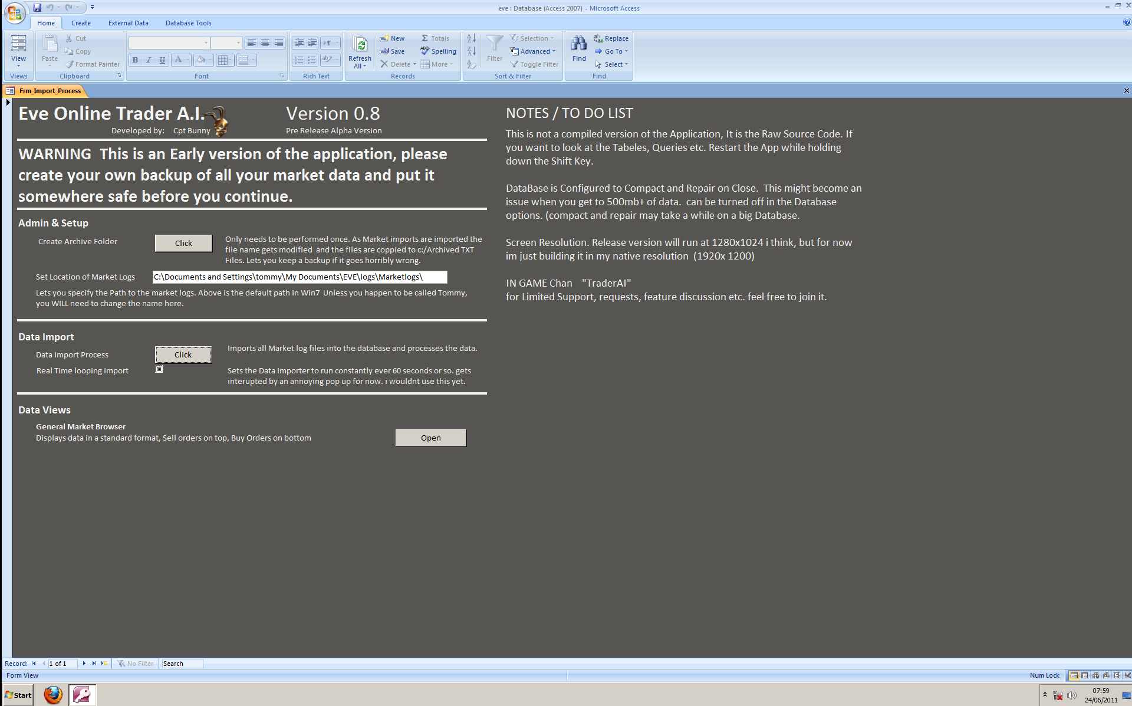Click Toggle Filter in Sort & Filter
Viewport: 1132px width, 706px height.
[x=534, y=64]
